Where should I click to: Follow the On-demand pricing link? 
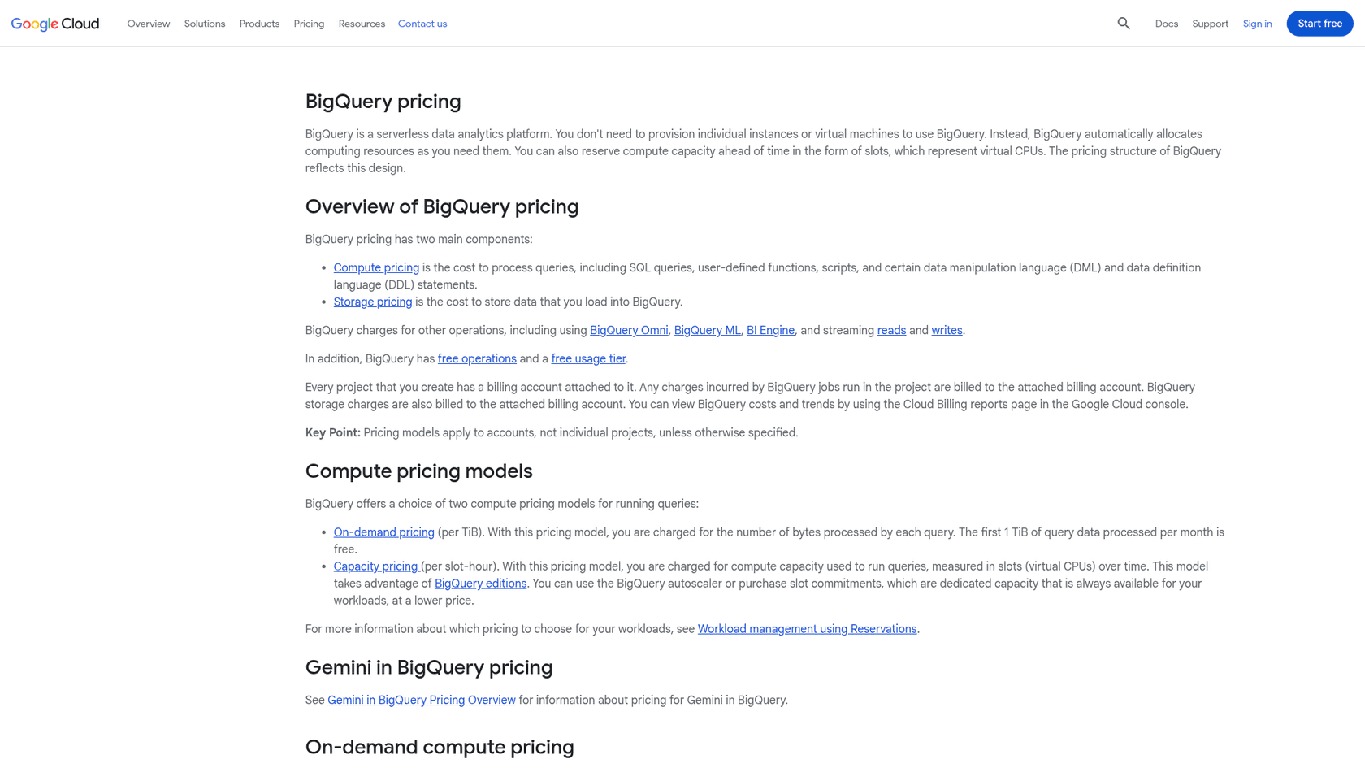pos(383,532)
